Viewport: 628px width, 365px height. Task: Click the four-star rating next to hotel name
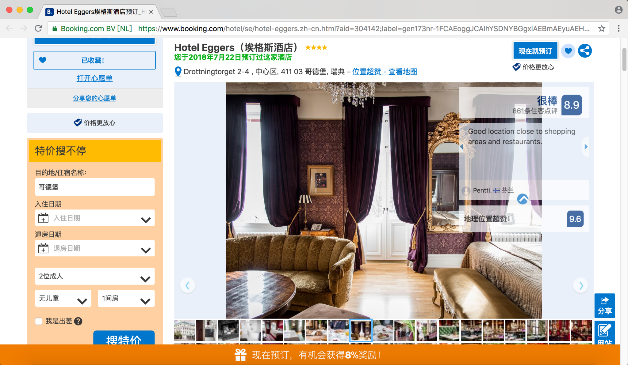[x=316, y=47]
